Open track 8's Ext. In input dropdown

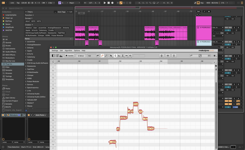click(218, 28)
